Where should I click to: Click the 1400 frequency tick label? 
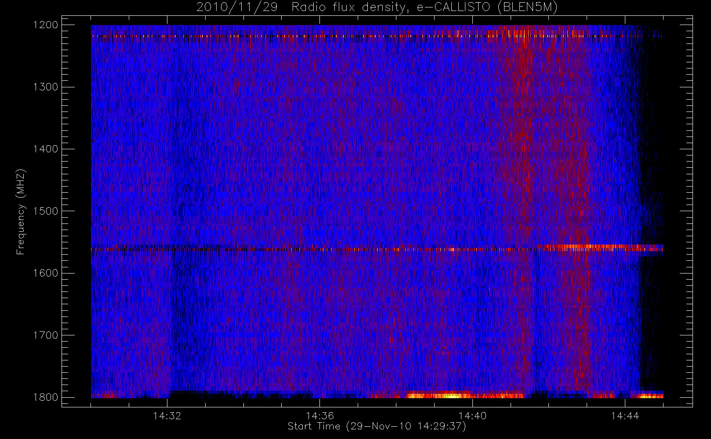pos(46,149)
